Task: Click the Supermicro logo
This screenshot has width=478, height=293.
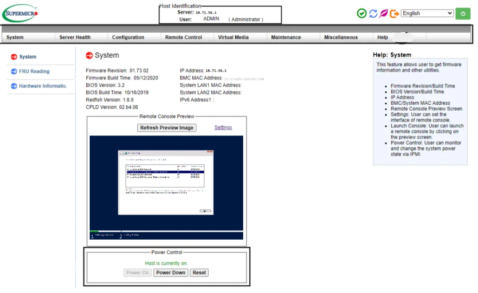Action: point(20,13)
